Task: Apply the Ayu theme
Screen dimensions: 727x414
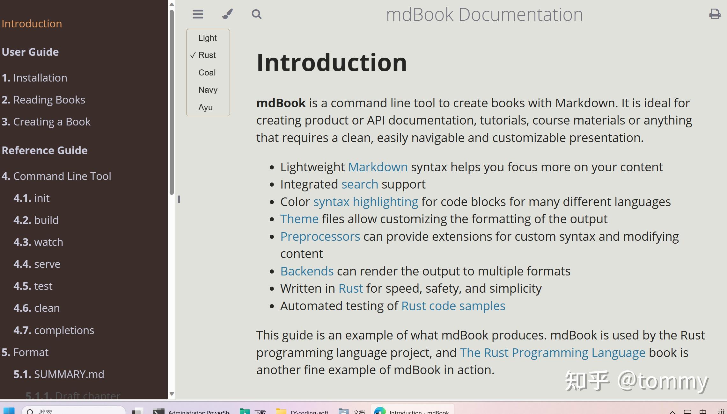Action: tap(206, 107)
